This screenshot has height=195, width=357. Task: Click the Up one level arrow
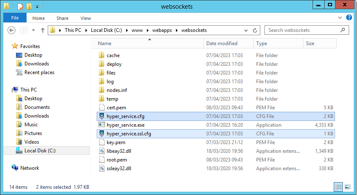[x=42, y=30]
